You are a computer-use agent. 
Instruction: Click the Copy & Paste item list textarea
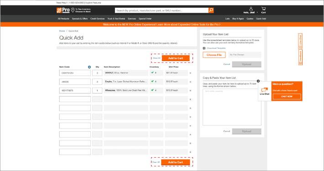click(232, 107)
